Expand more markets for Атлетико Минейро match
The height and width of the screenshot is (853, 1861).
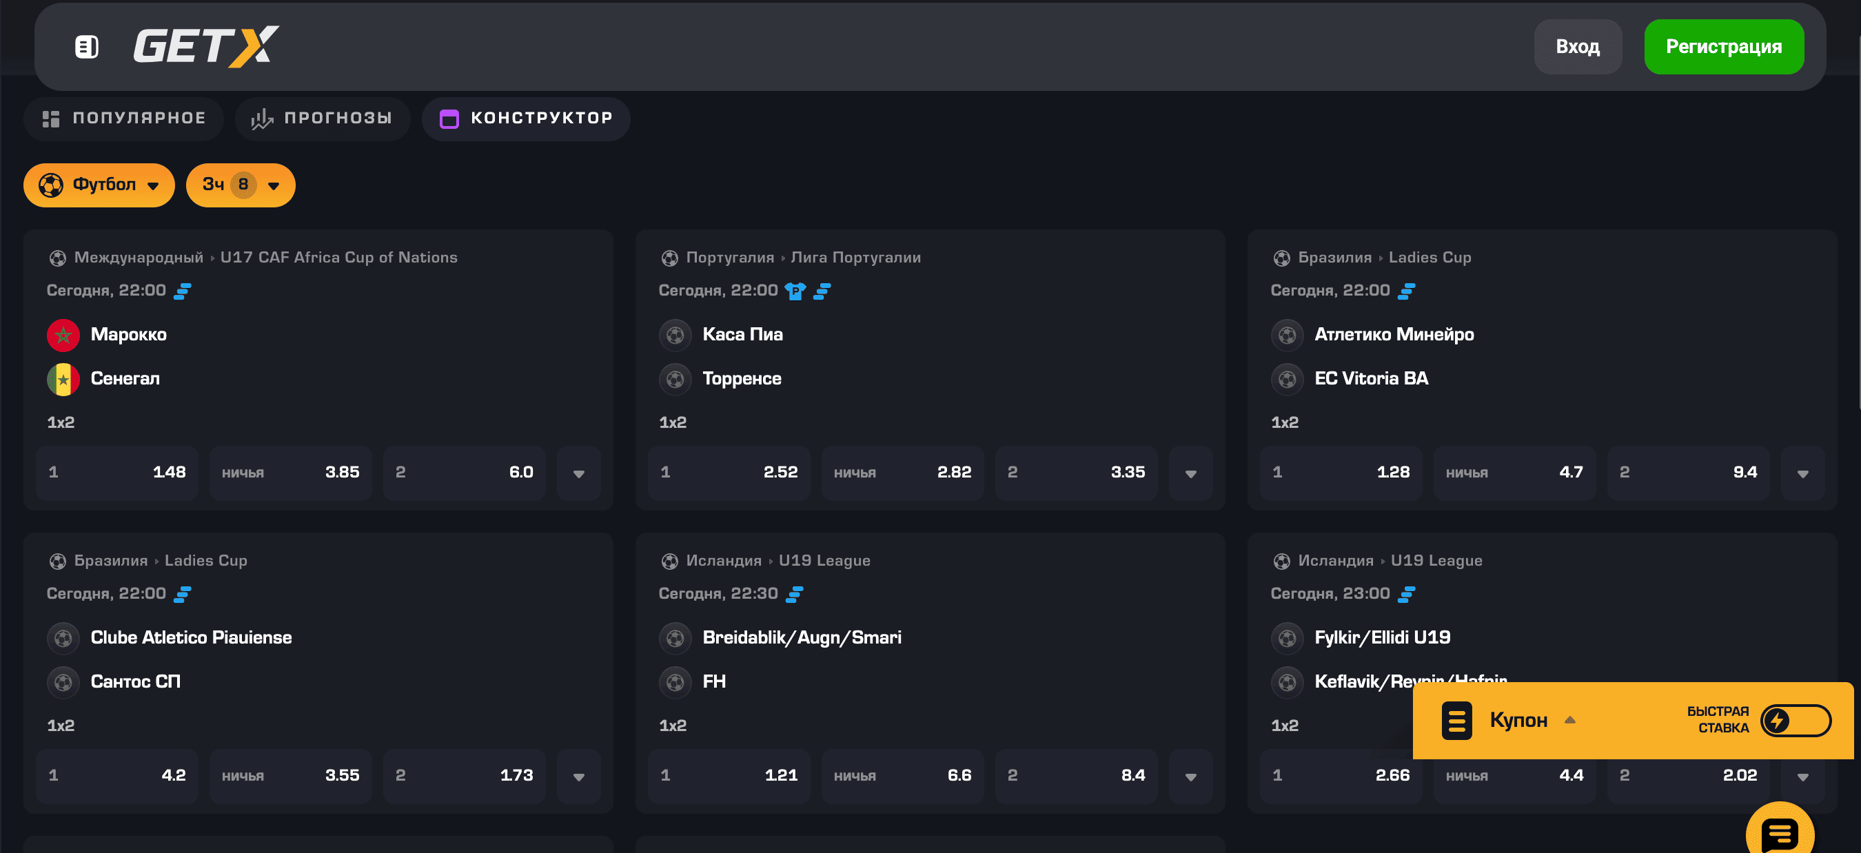1802,473
